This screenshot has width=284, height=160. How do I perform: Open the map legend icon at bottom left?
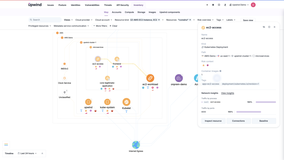[6, 144]
